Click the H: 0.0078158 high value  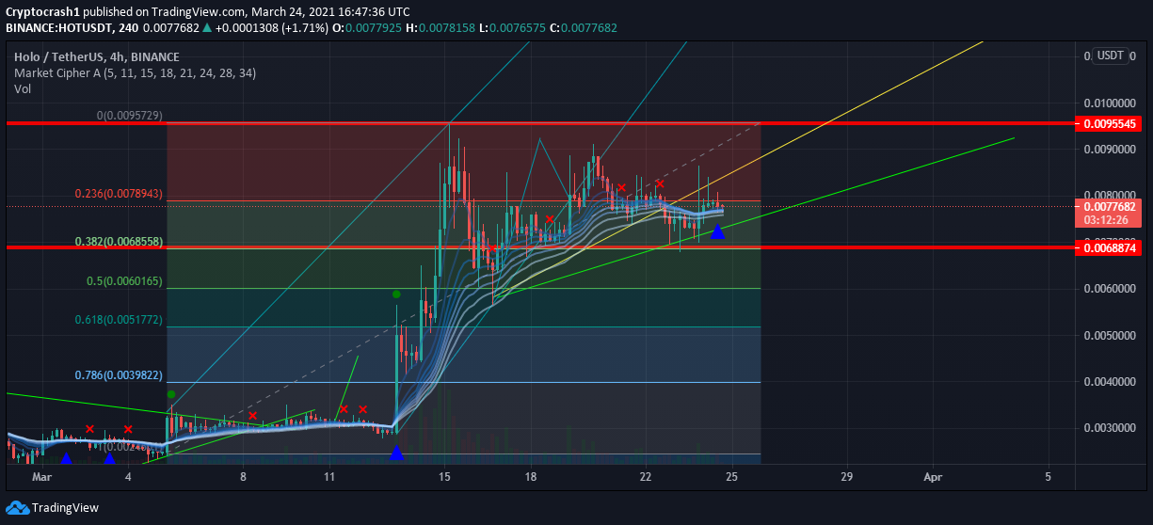coord(441,28)
